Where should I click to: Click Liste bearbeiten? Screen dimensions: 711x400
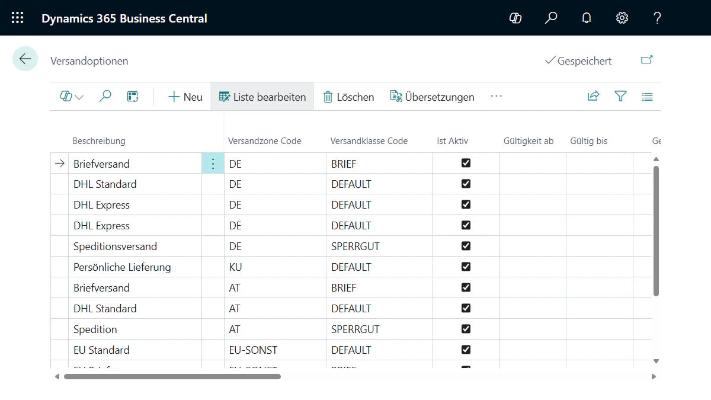click(x=262, y=97)
